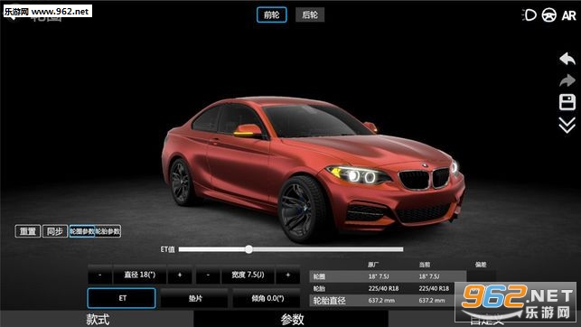This screenshot has width=581, height=327.
Task: Select the ET parameter button
Action: tap(122, 298)
